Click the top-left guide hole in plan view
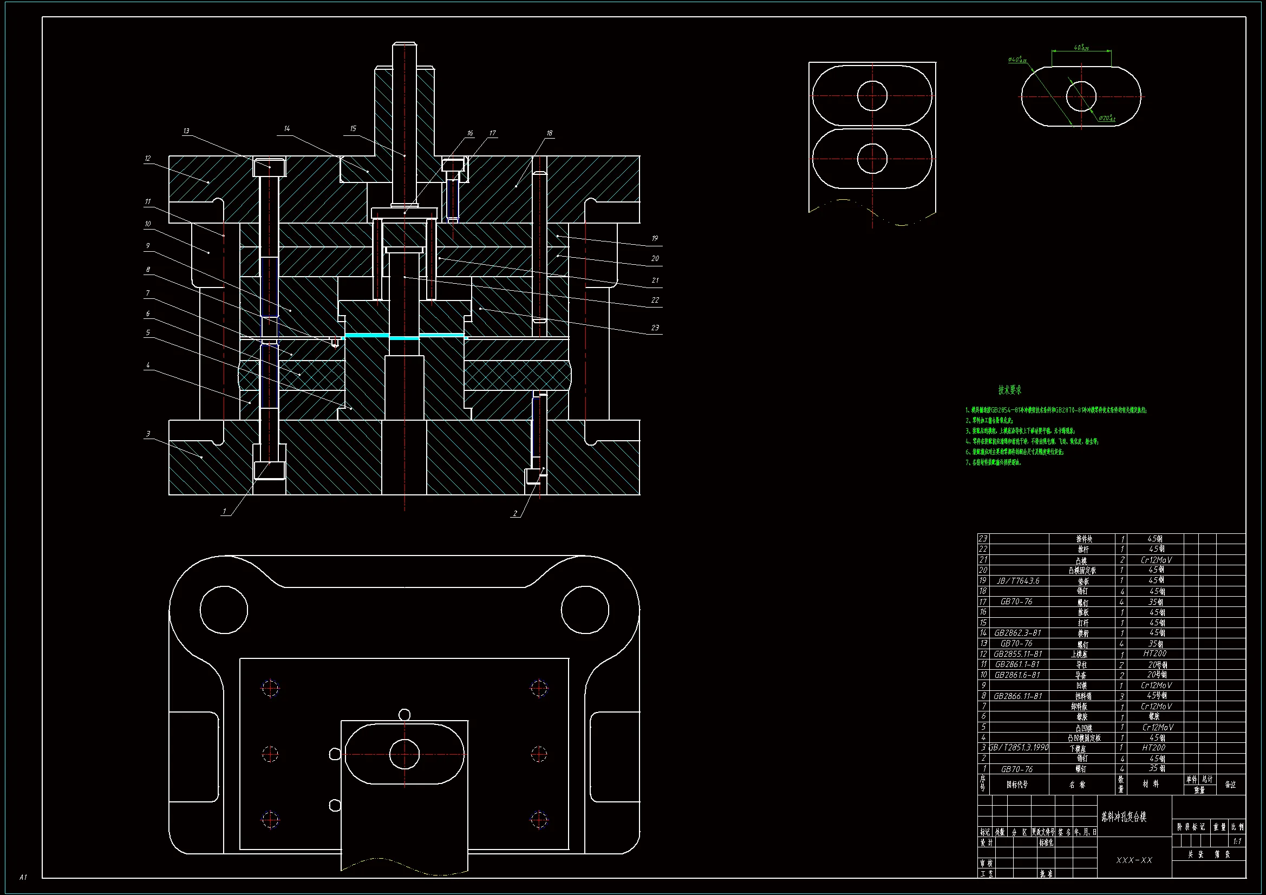1266x895 pixels. click(x=223, y=610)
